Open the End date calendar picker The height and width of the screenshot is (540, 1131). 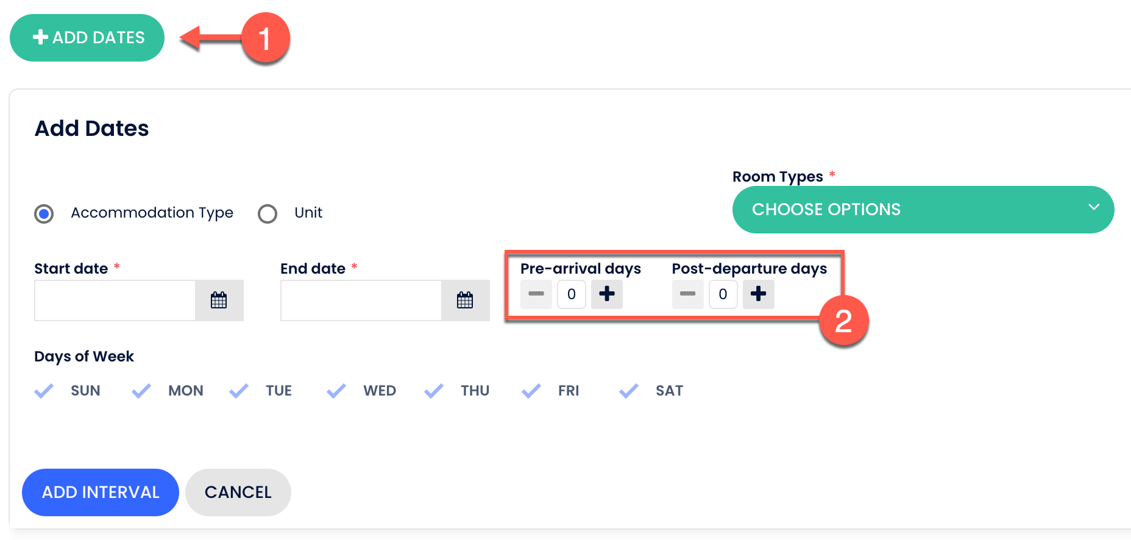(466, 300)
